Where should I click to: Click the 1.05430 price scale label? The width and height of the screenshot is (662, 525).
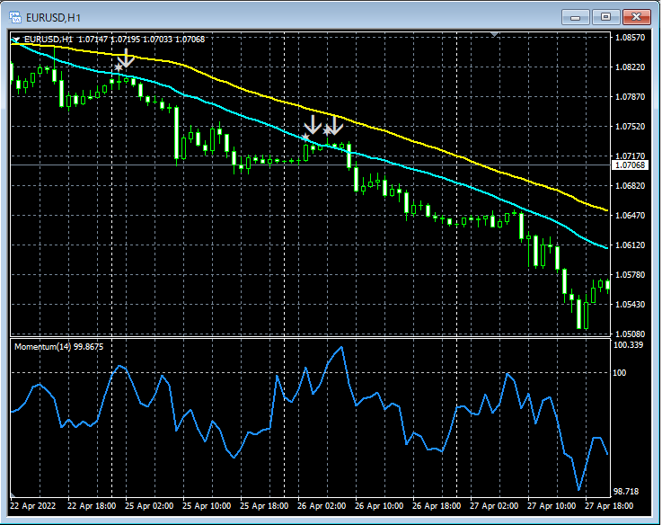pos(631,304)
